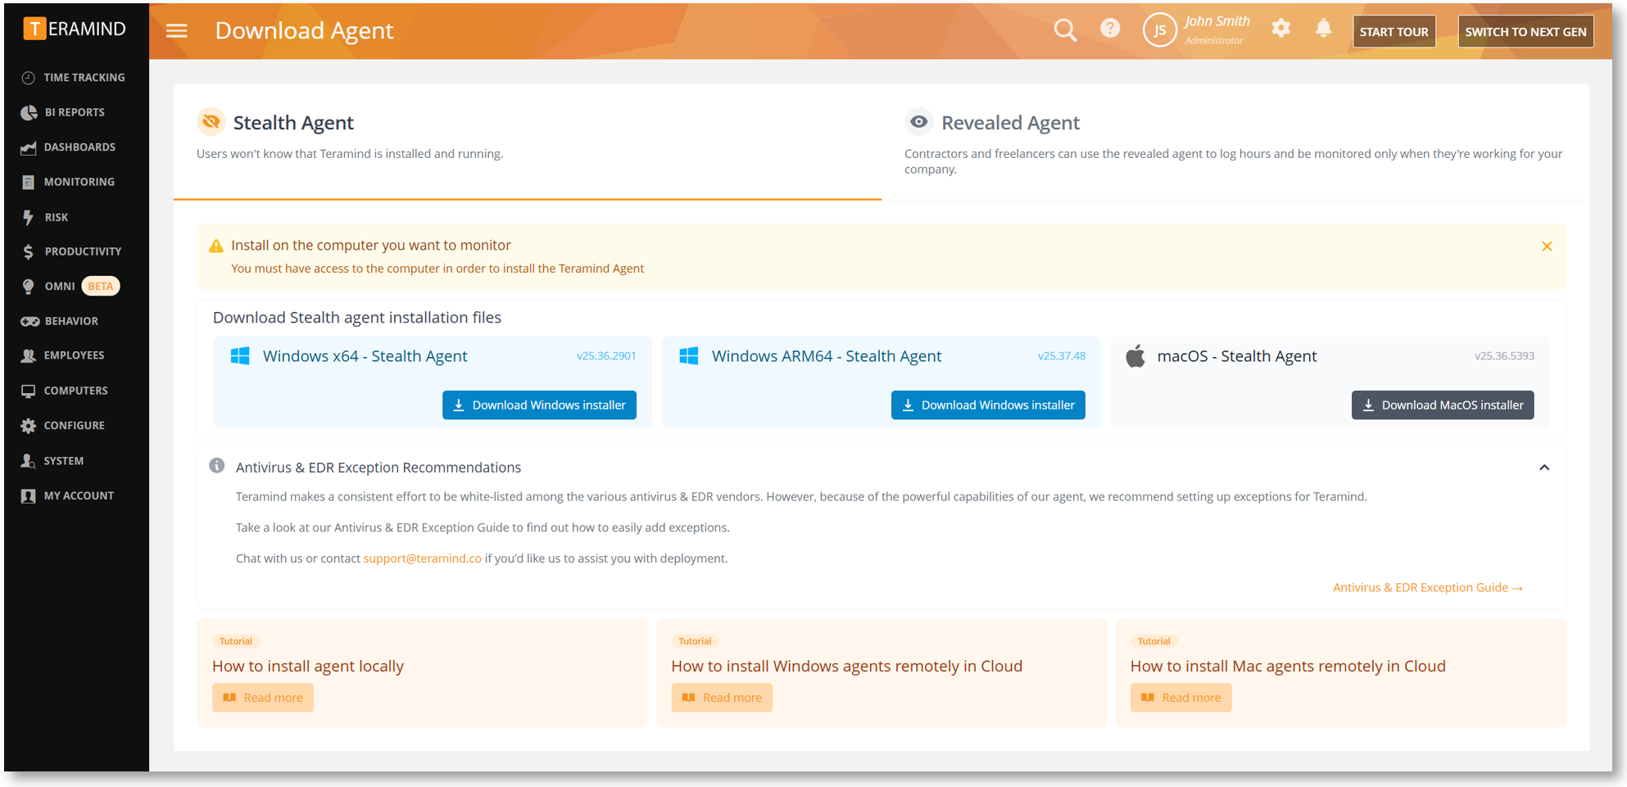This screenshot has height=787, width=1627.
Task: Download Windows x64 Stealth Agent installer
Action: point(539,405)
